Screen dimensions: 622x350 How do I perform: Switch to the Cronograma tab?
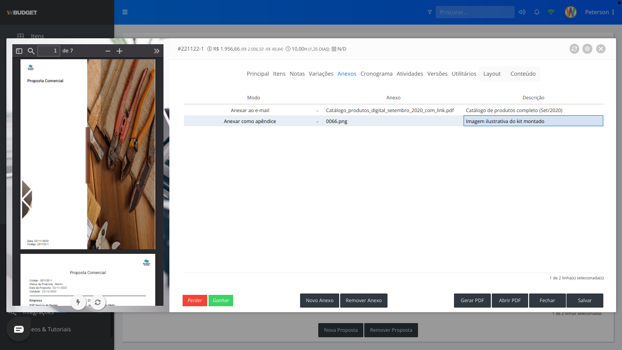(377, 74)
